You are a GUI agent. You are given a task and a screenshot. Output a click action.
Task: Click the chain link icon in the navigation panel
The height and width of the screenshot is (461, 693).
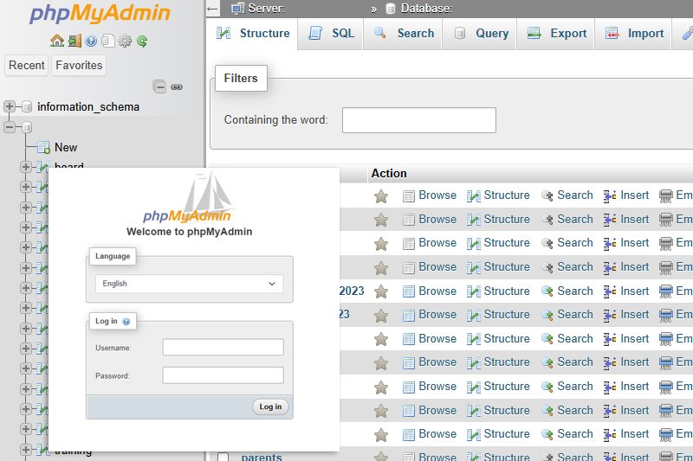(x=177, y=86)
